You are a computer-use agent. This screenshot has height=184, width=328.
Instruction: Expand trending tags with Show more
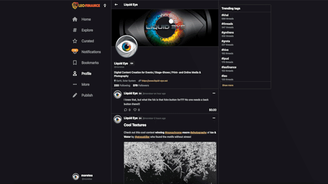pos(228,85)
